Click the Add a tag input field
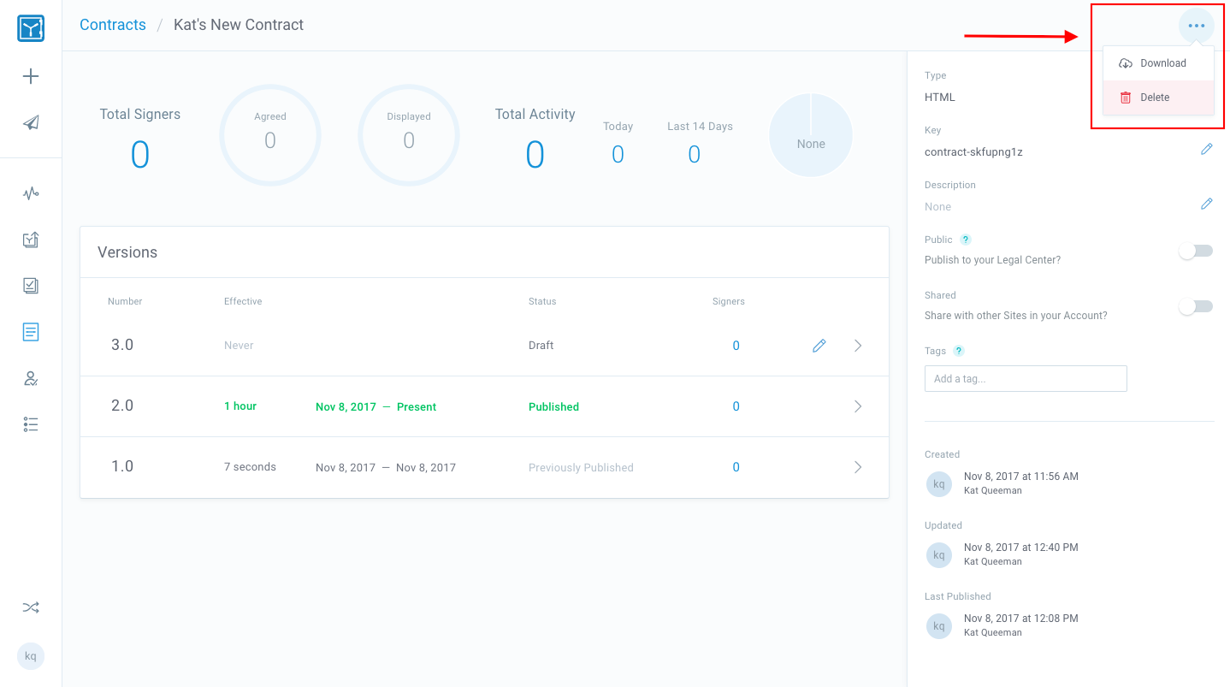The image size is (1230, 687). point(1026,378)
